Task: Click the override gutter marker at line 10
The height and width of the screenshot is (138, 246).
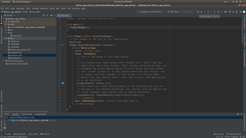Action: point(62,45)
